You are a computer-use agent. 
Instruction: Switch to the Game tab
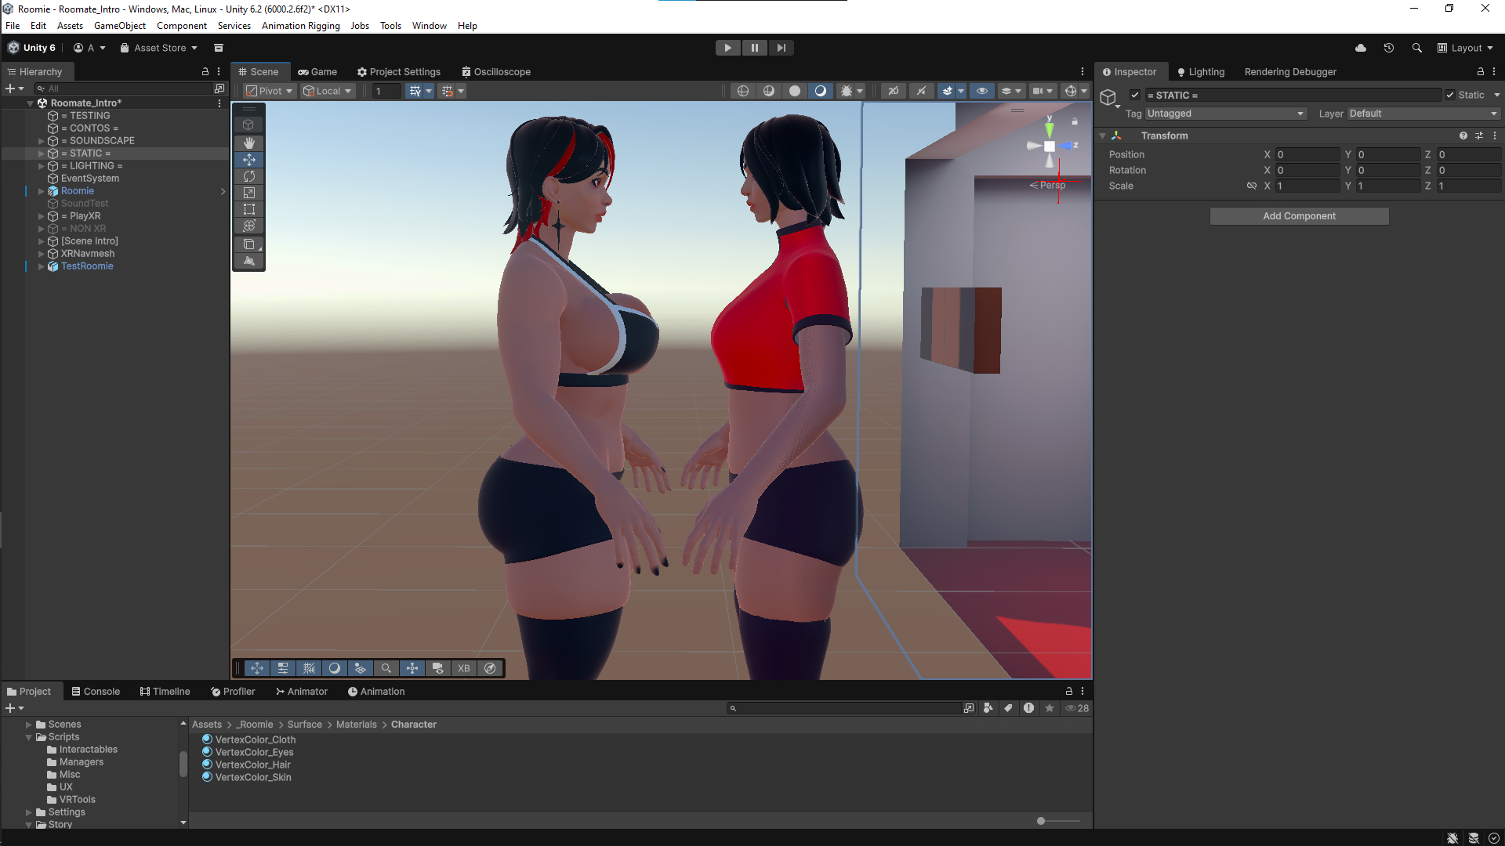[x=317, y=71]
